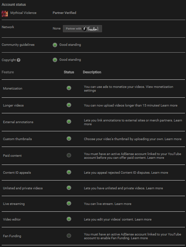The height and width of the screenshot is (247, 186).
Task: Click the grey Paid content status dot
Action: coord(69,155)
